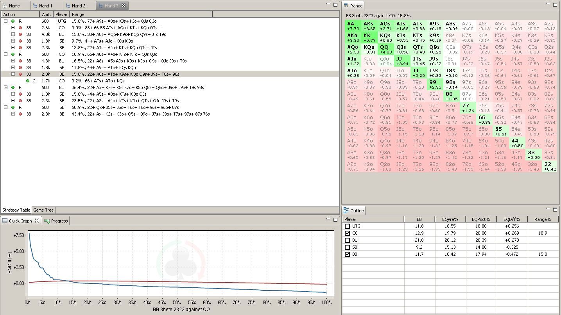
Task: Click green call icon on CO 1.7k row
Action: pyautogui.click(x=28, y=81)
